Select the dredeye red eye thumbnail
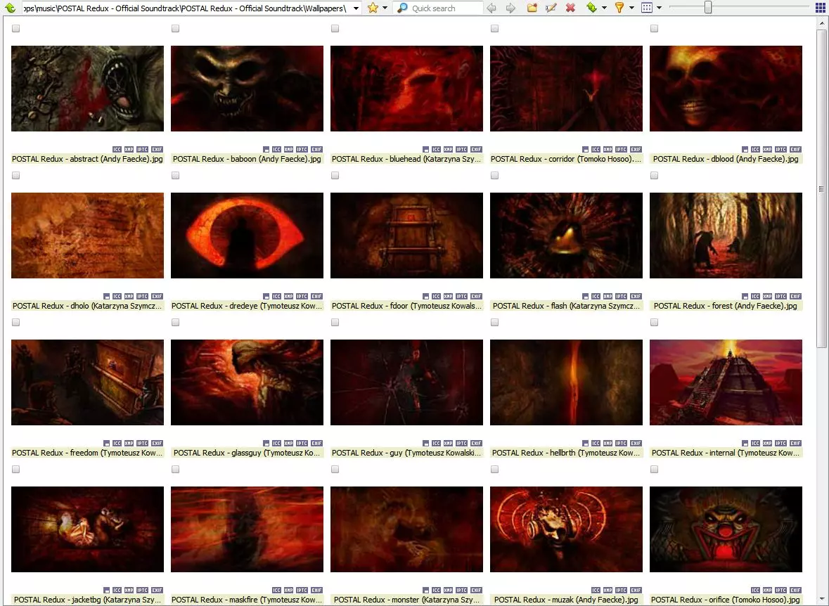 pyautogui.click(x=247, y=236)
